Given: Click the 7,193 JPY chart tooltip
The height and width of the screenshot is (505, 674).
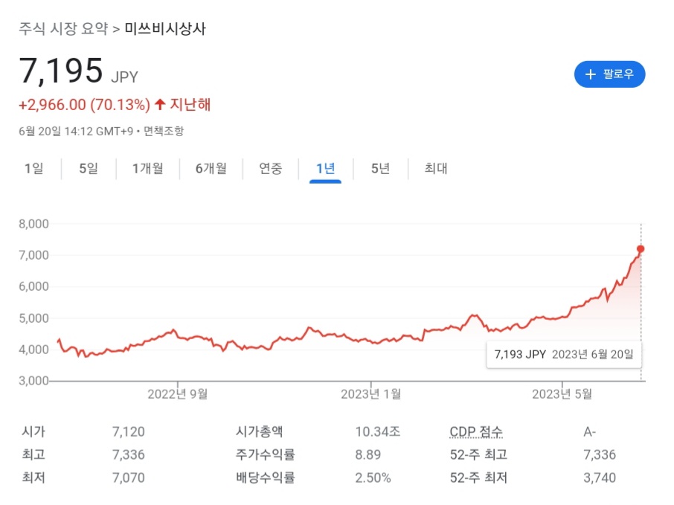Looking at the screenshot, I should 564,355.
